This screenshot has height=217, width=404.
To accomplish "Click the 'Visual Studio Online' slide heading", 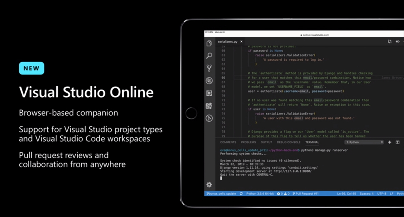I will coord(86,92).
